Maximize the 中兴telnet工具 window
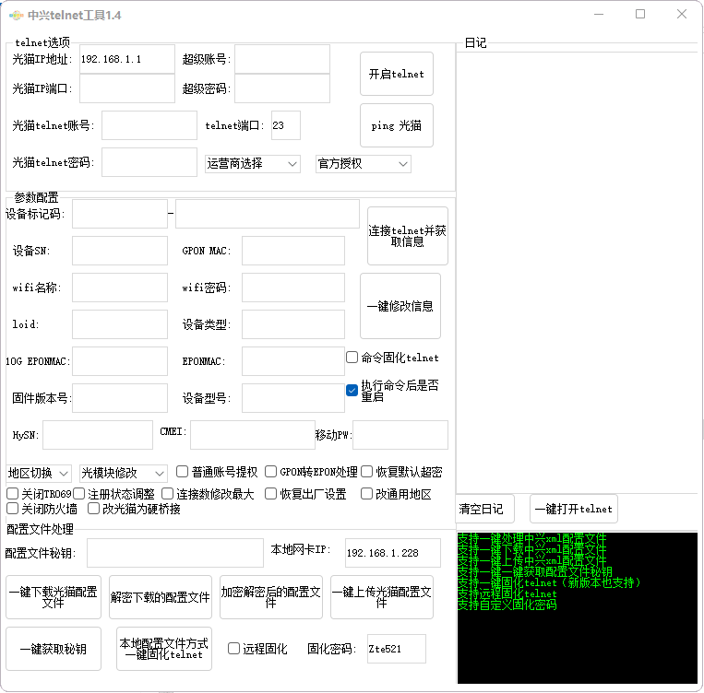704x693 pixels. pyautogui.click(x=640, y=15)
